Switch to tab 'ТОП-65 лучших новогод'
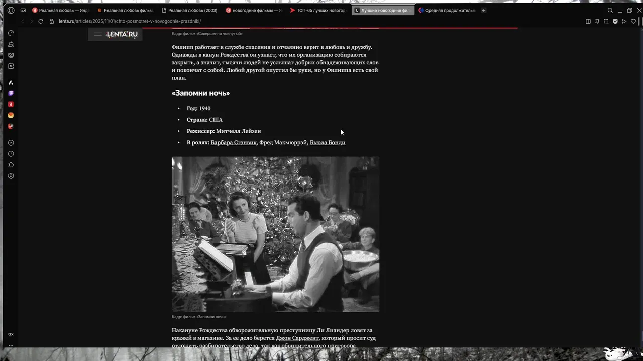This screenshot has height=361, width=643. [x=318, y=10]
